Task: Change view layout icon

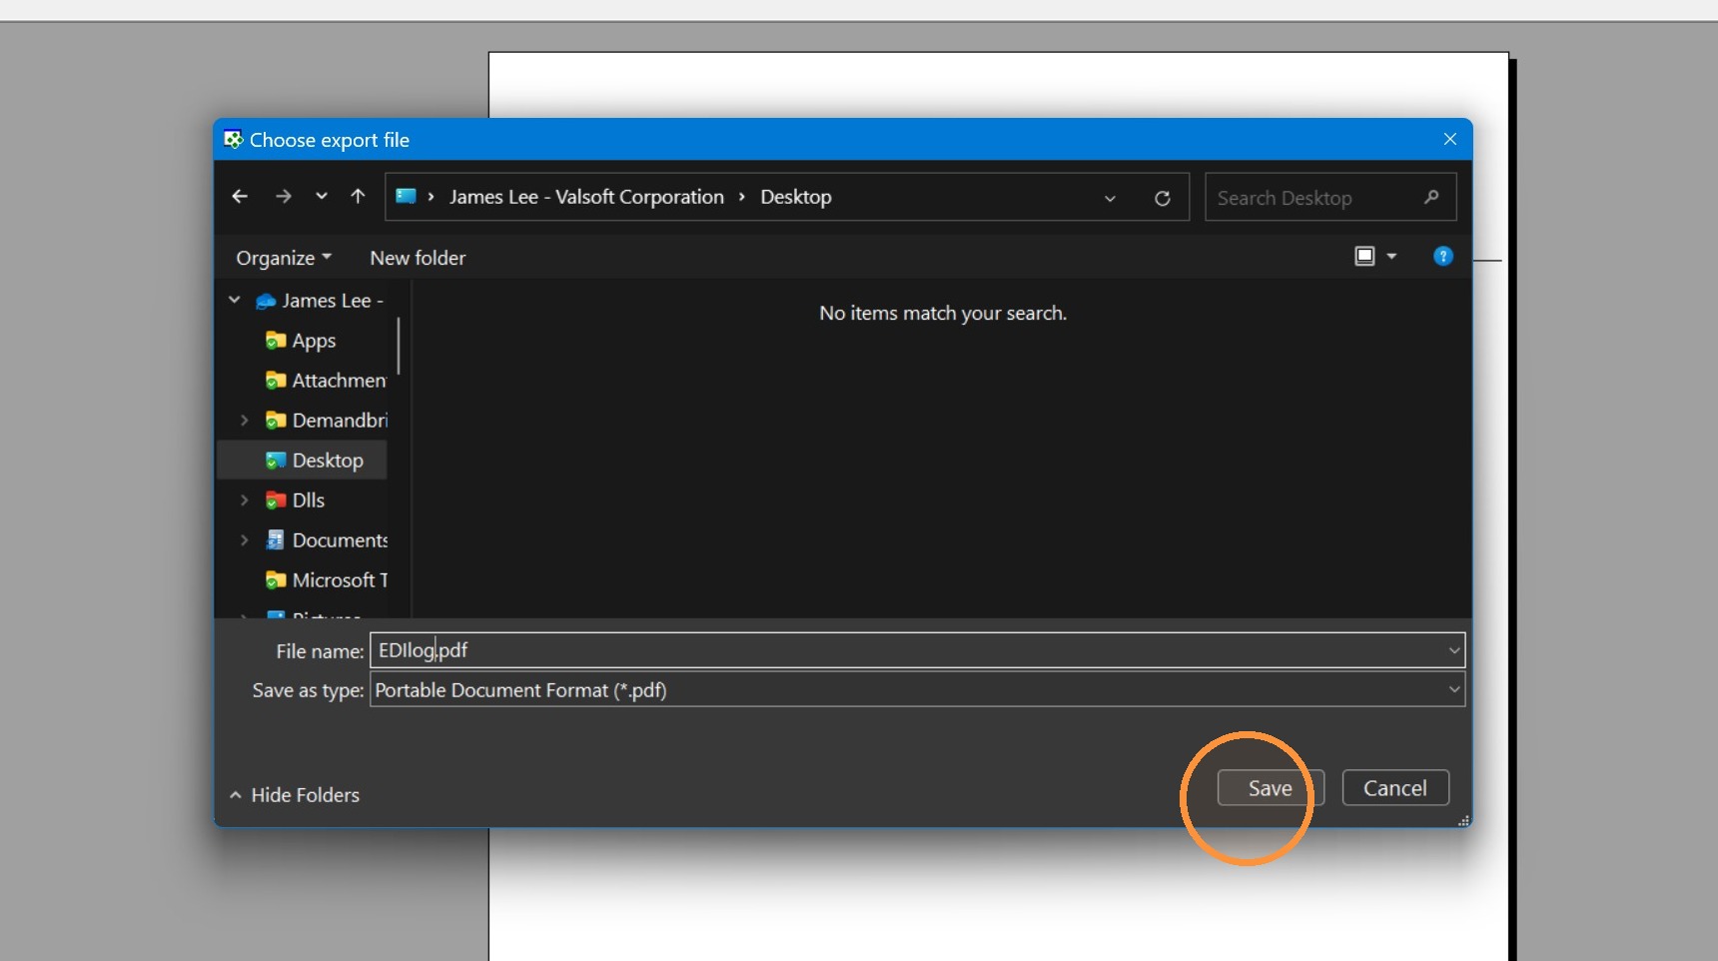Action: [1364, 257]
